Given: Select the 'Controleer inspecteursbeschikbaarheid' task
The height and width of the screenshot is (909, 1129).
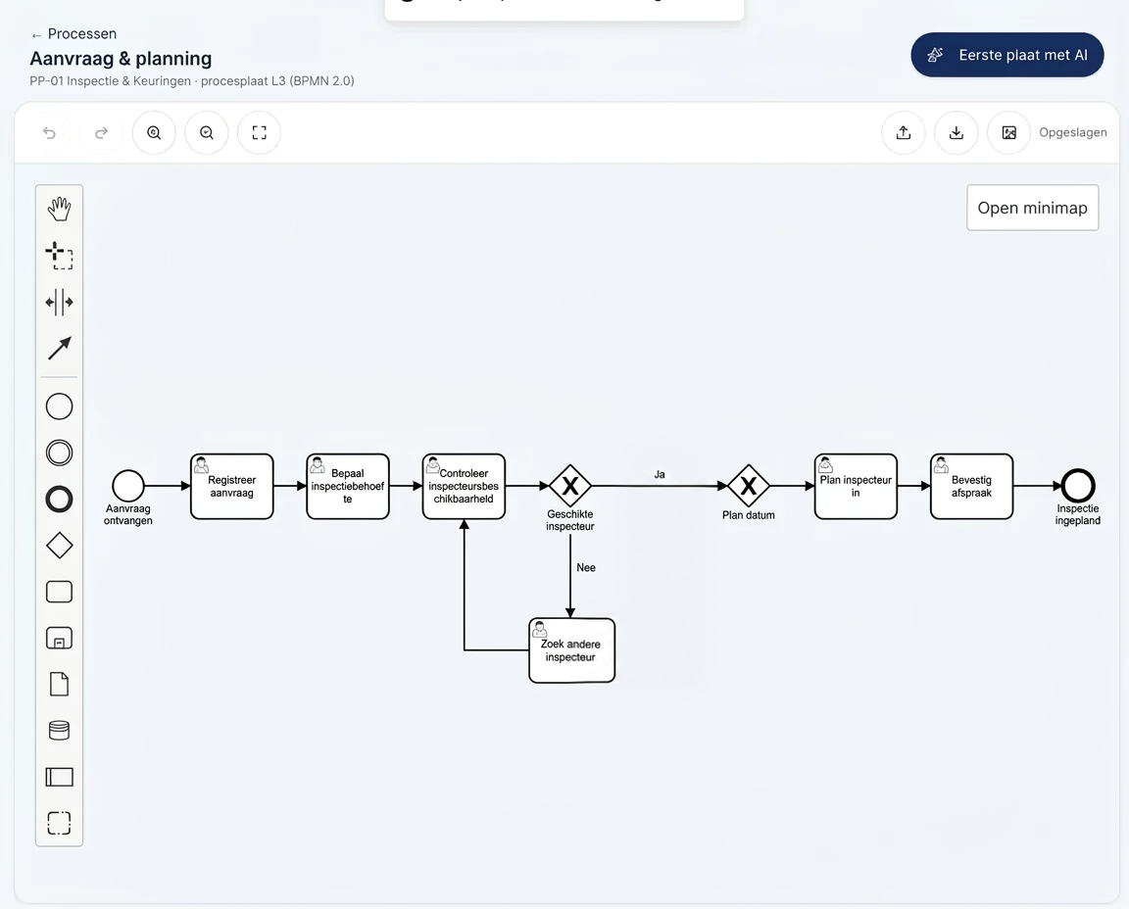Looking at the screenshot, I should (x=464, y=486).
